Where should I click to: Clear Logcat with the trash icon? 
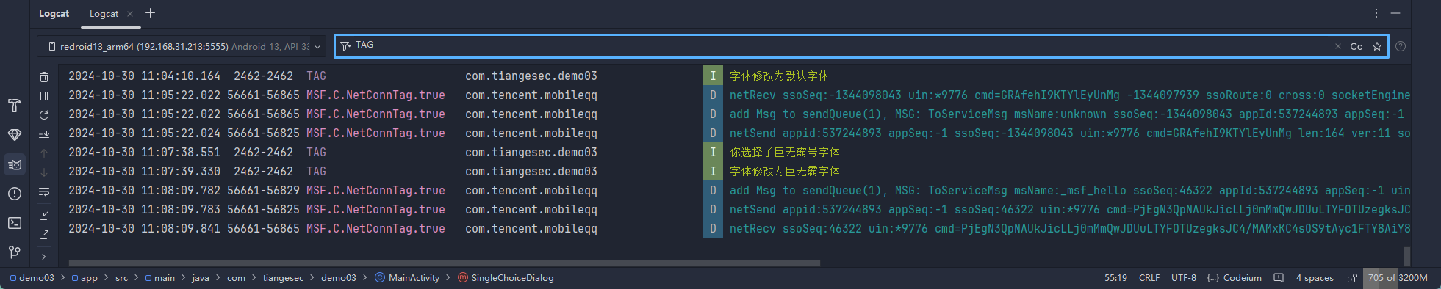click(44, 77)
